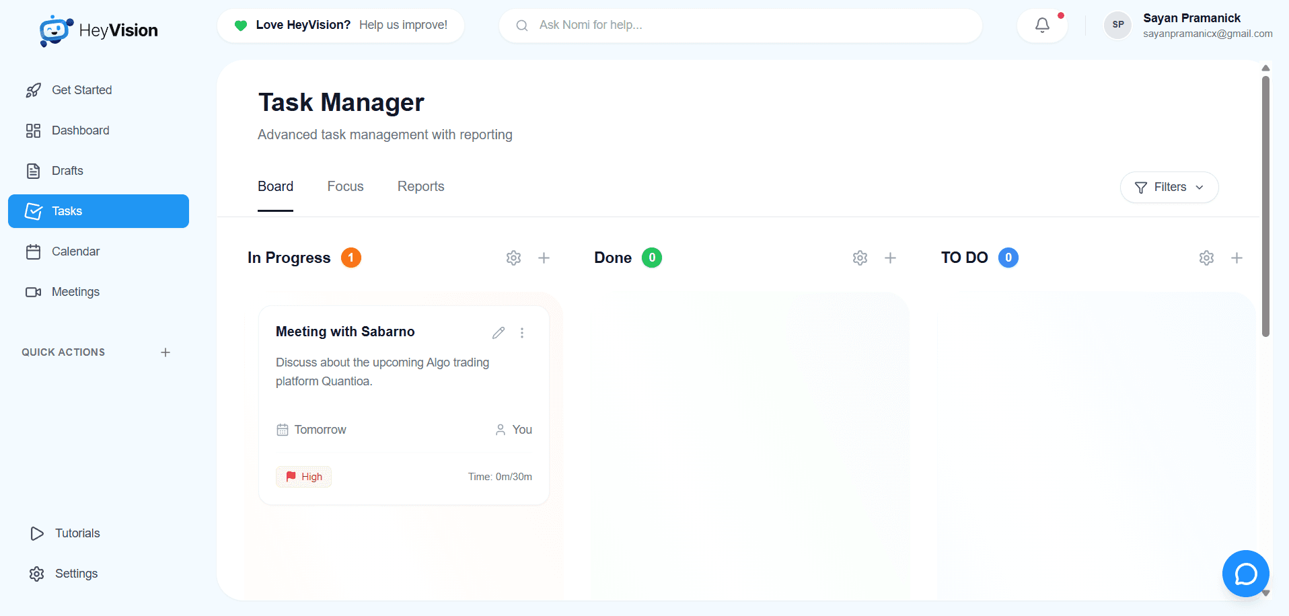Add a task to Done column

(x=890, y=258)
